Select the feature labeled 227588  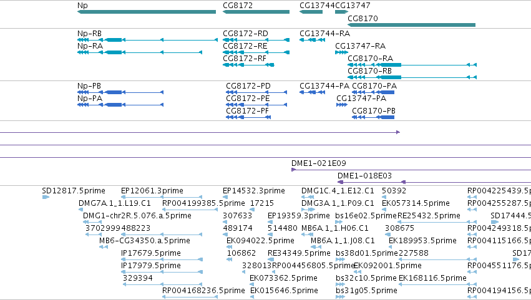414,253
